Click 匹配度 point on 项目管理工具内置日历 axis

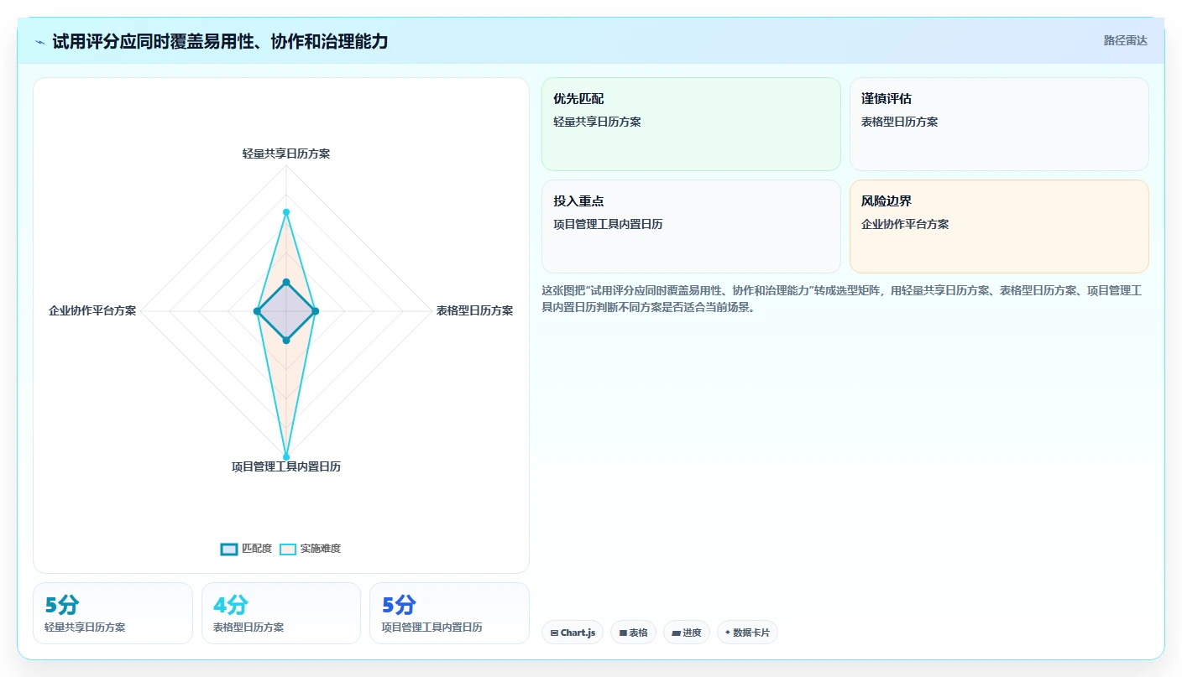[x=286, y=341]
